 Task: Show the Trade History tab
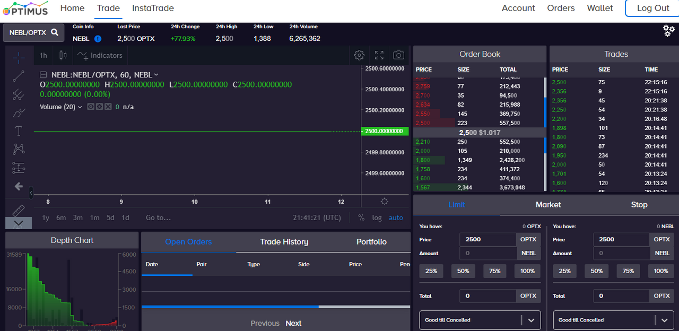pyautogui.click(x=284, y=242)
